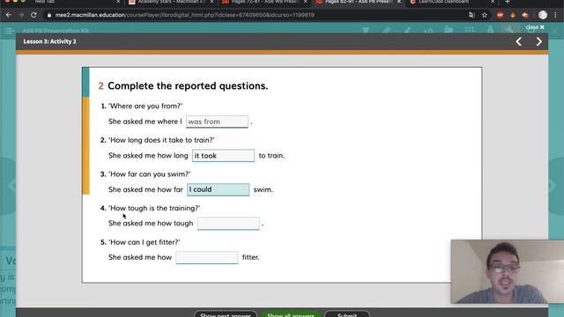Click the address bar URL
564x317 pixels.
pos(184,15)
